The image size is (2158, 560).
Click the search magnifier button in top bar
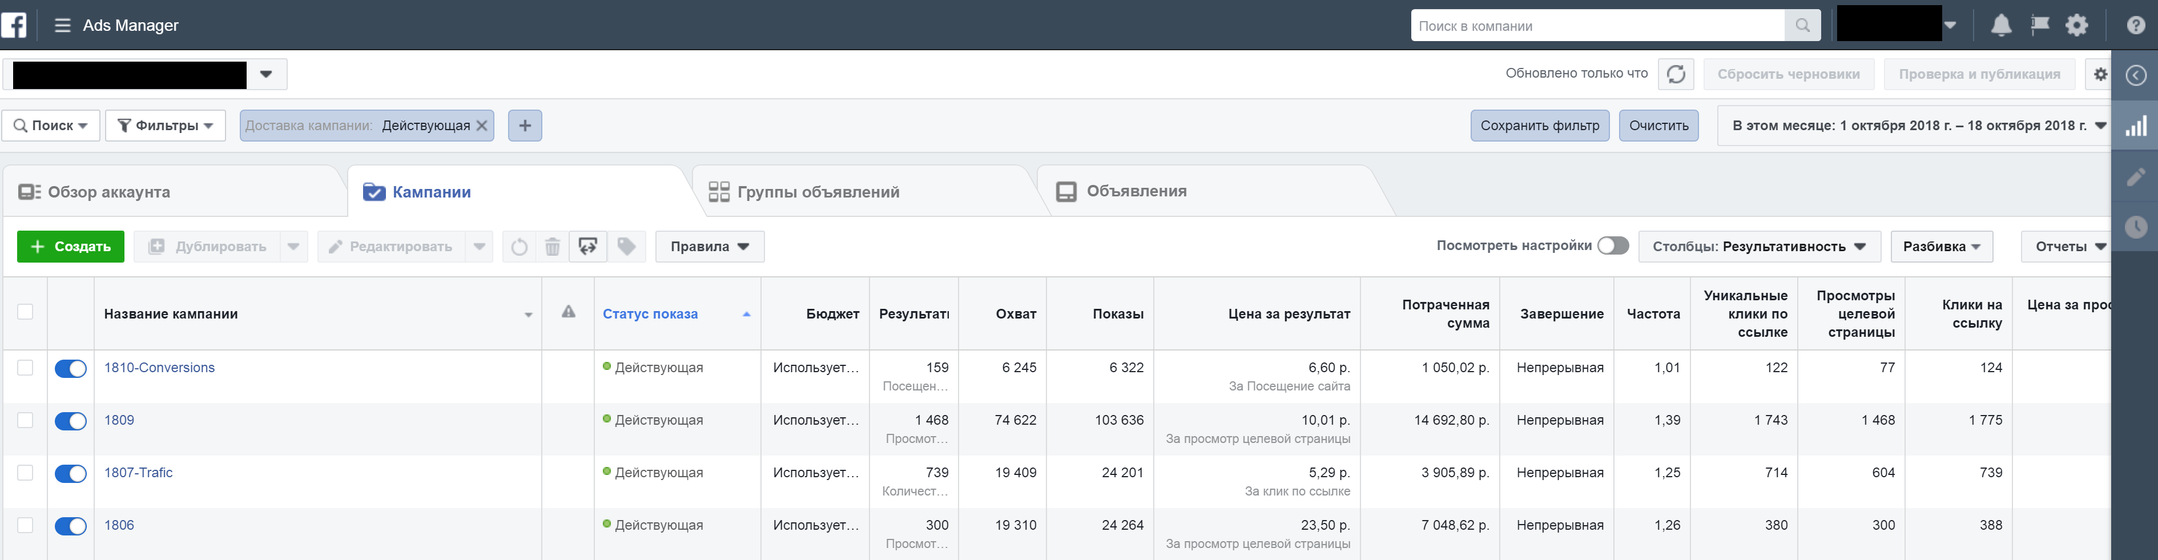[x=1802, y=25]
